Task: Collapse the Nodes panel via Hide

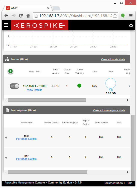Action: click(x=24, y=59)
